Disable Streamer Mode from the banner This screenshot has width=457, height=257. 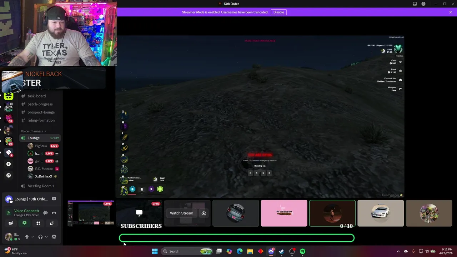278,12
